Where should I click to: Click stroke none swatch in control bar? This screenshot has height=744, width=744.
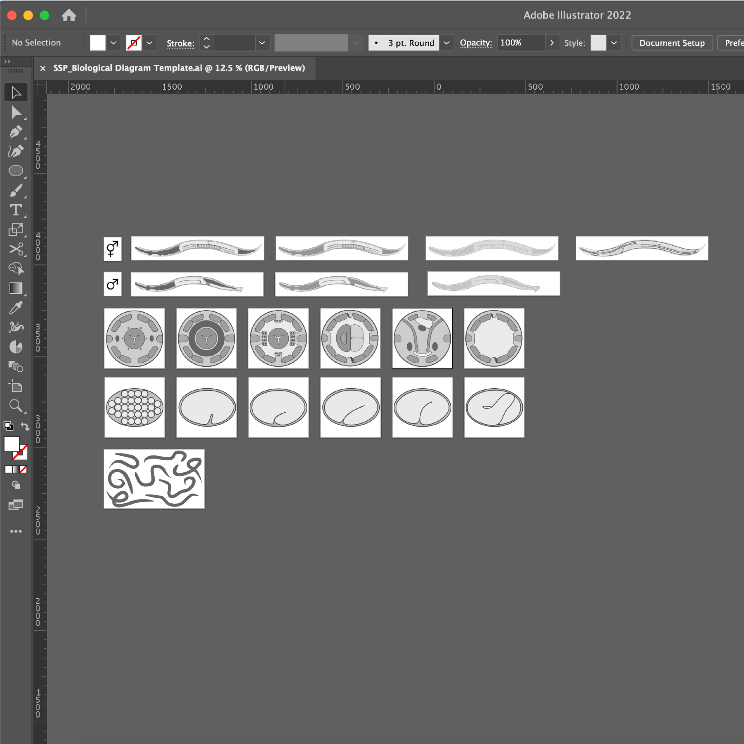(x=134, y=43)
